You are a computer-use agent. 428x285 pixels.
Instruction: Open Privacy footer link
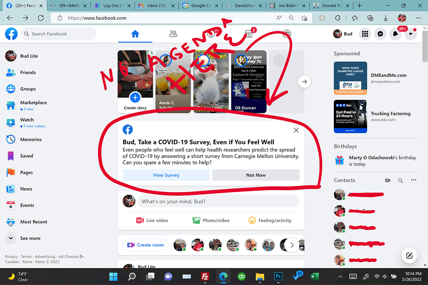(x=11, y=257)
